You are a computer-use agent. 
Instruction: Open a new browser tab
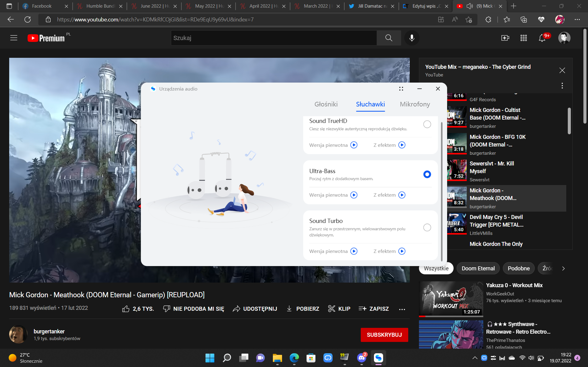pyautogui.click(x=514, y=6)
